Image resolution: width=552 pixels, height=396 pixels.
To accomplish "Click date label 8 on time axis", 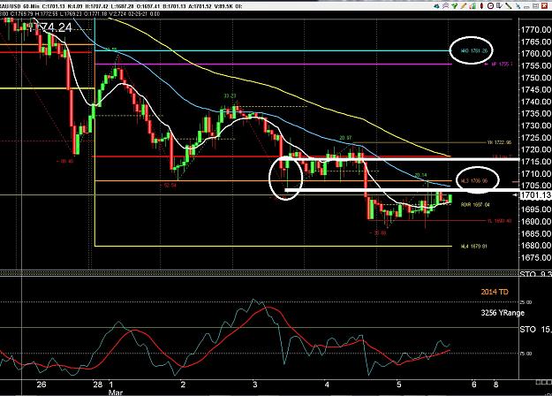I will 495,385.
